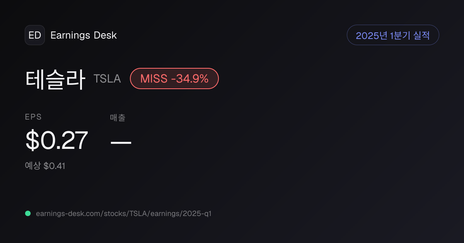Select the gray TSLA ticker beside 테슬라

pyautogui.click(x=107, y=79)
